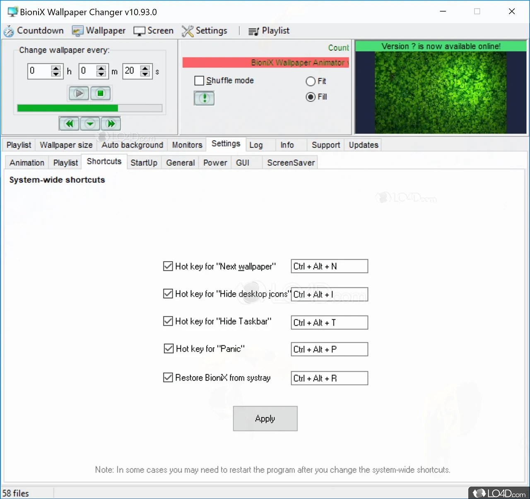Open the Wallpaper toolbar menu
This screenshot has height=499, width=530.
click(99, 31)
